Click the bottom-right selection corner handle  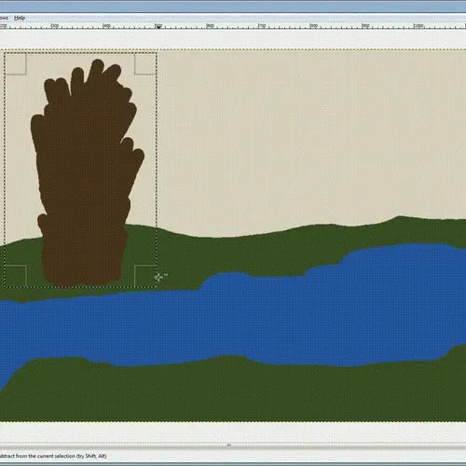145,276
